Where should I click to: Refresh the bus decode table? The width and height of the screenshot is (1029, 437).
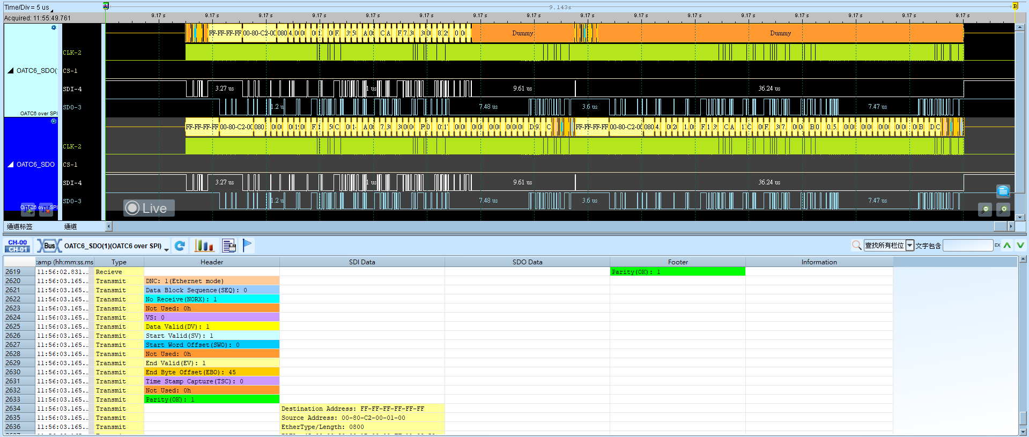[180, 246]
